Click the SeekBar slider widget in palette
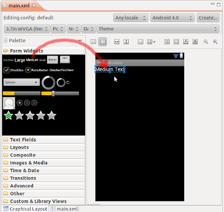224x212 pixels. (x=60, y=94)
